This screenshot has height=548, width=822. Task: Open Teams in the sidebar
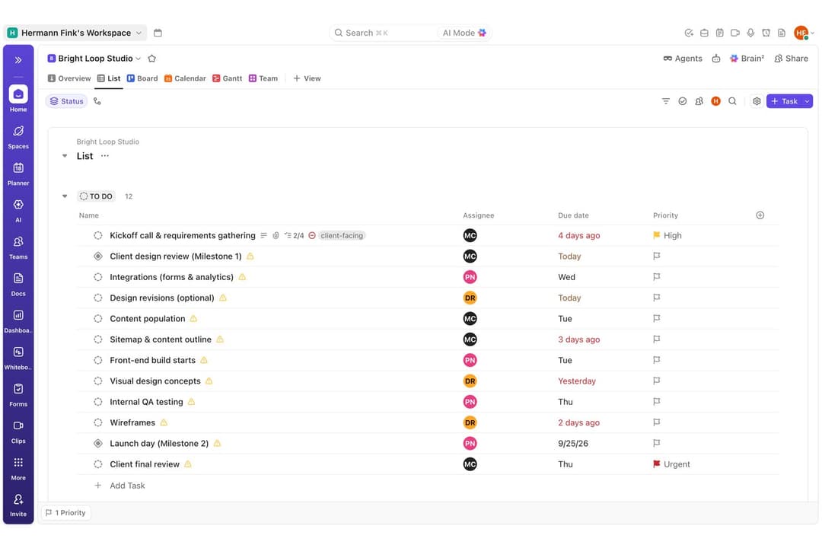18,247
